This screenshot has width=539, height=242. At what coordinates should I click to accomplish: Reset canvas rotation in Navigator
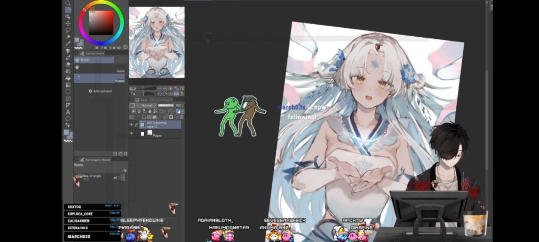[171, 94]
